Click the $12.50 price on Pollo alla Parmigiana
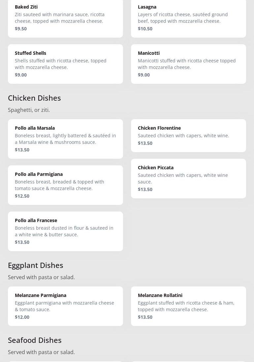Image resolution: width=254 pixels, height=362 pixels. [22, 196]
